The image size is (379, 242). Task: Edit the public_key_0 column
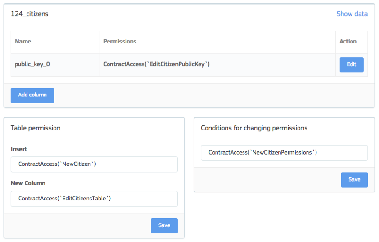pos(351,65)
